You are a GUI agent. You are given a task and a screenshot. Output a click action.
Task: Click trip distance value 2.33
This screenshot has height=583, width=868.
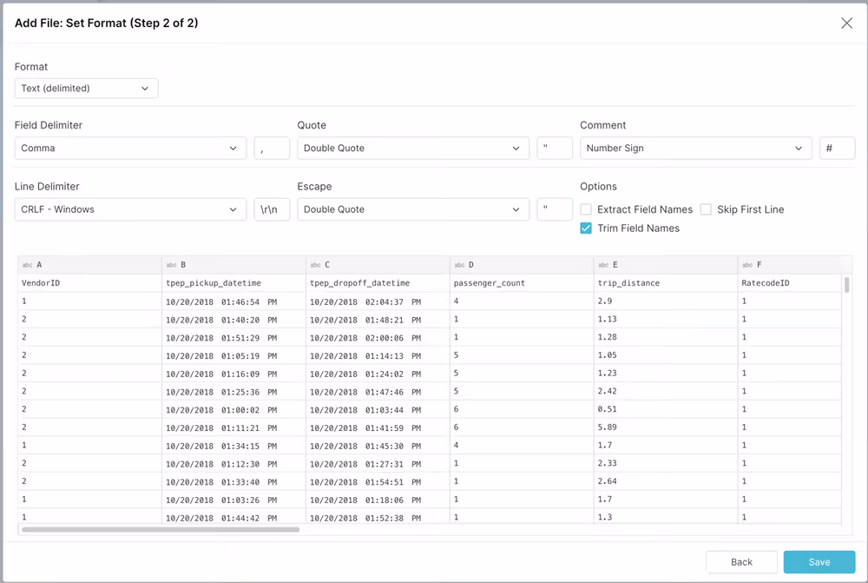pos(607,463)
